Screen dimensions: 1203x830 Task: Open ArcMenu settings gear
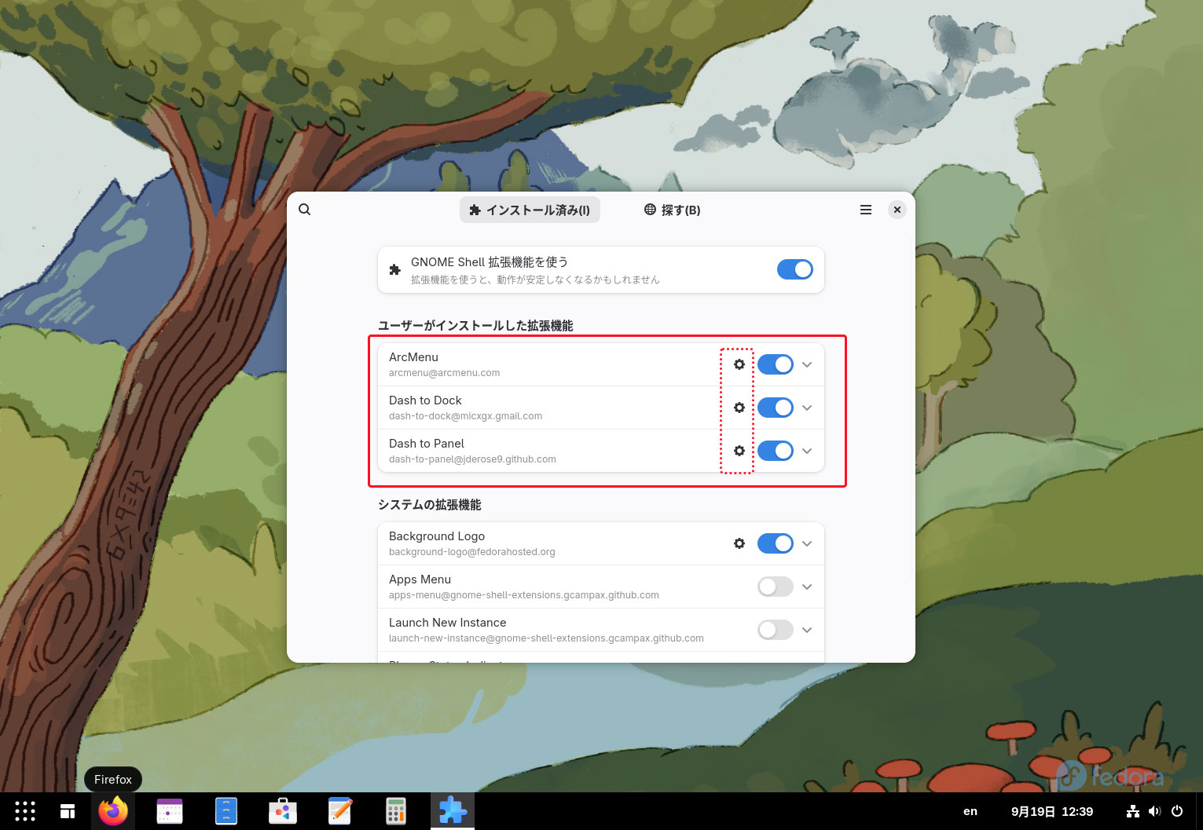pyautogui.click(x=739, y=364)
